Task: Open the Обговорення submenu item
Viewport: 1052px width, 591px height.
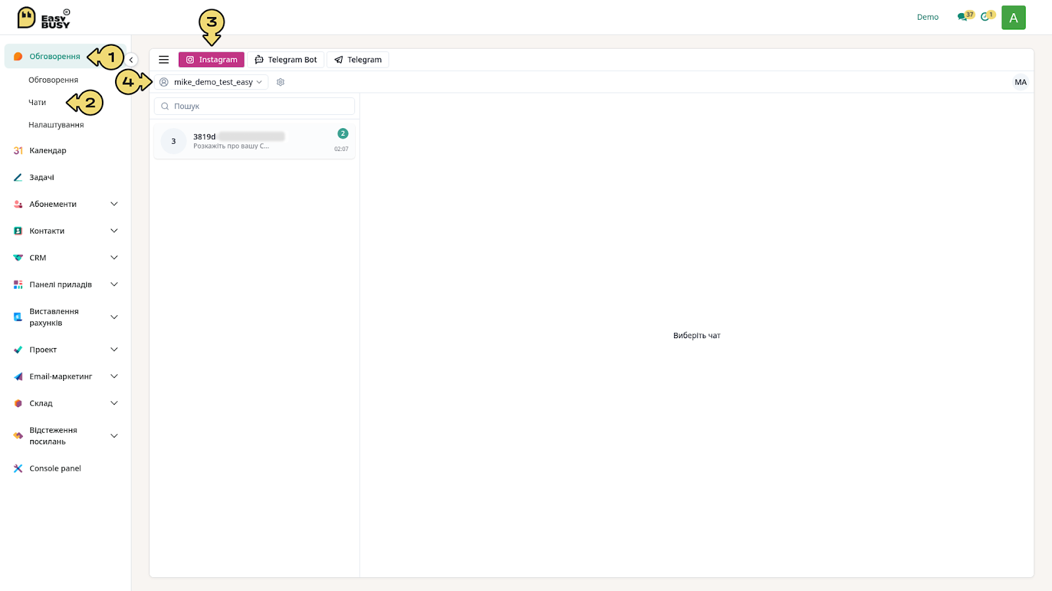Action: coord(53,80)
